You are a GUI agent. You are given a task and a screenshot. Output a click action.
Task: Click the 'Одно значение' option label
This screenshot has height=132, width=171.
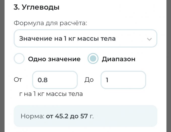[x=54, y=59]
